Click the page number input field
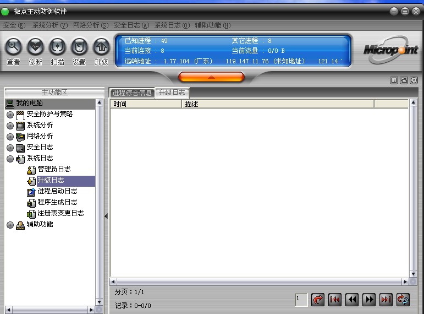 [301, 300]
